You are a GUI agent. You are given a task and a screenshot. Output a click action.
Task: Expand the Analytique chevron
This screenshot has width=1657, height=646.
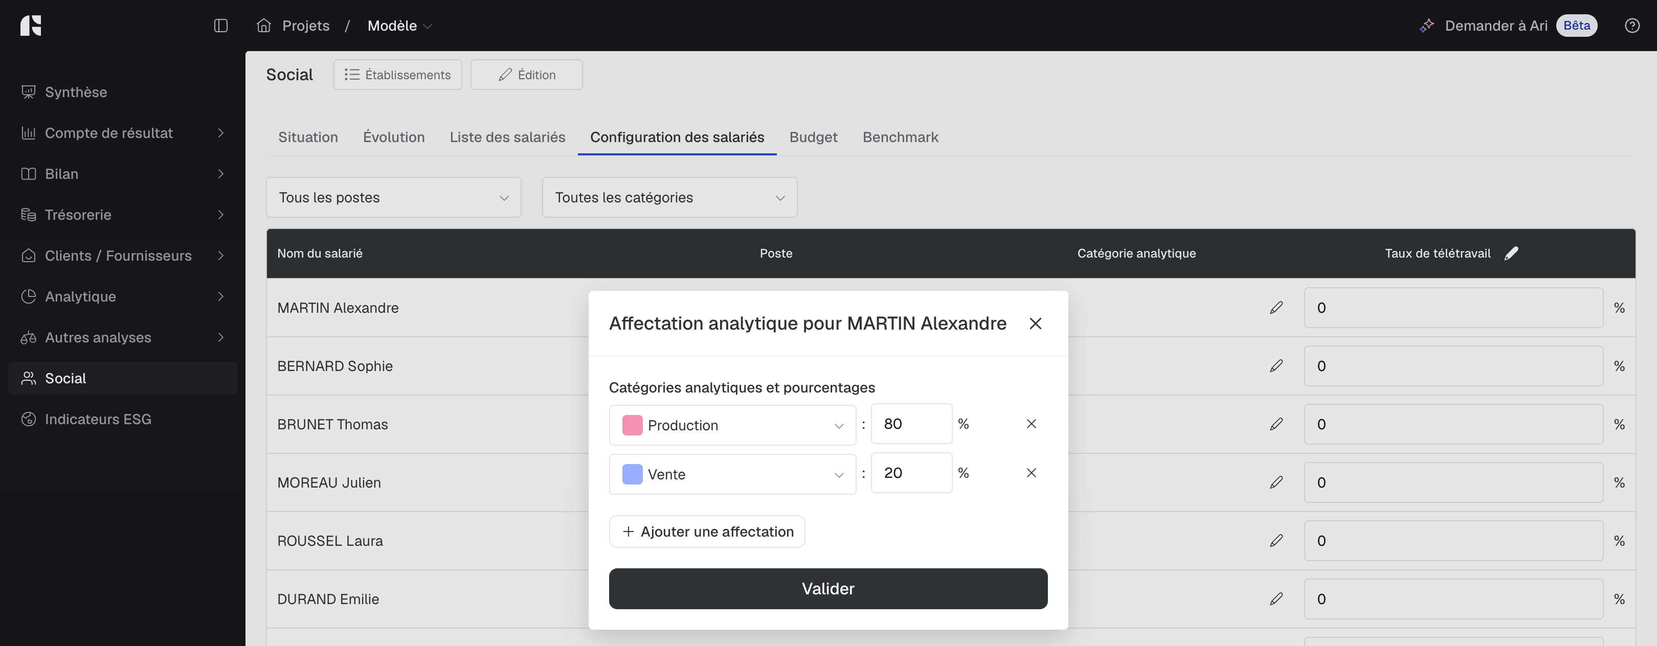tap(220, 296)
